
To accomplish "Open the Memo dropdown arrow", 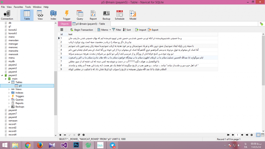I will 110,30.
